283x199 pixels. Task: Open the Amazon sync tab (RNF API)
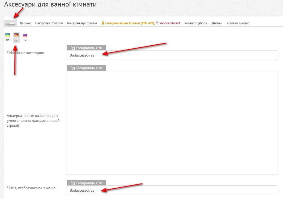pyautogui.click(x=128, y=23)
